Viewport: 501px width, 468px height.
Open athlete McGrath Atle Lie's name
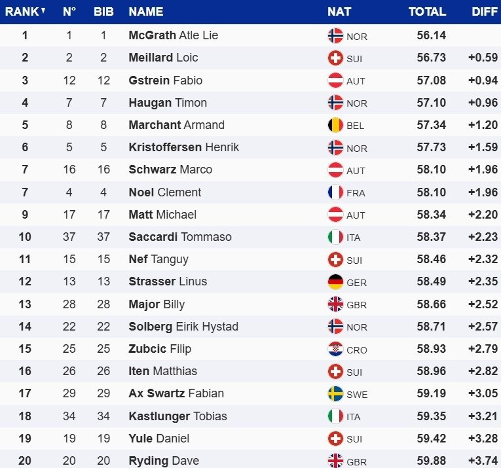[174, 35]
